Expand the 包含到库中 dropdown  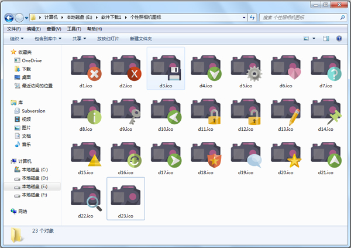point(47,39)
